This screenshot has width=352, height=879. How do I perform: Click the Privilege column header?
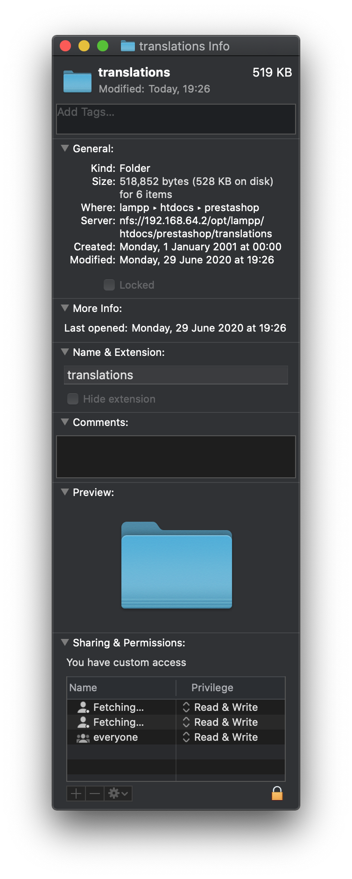tap(212, 688)
